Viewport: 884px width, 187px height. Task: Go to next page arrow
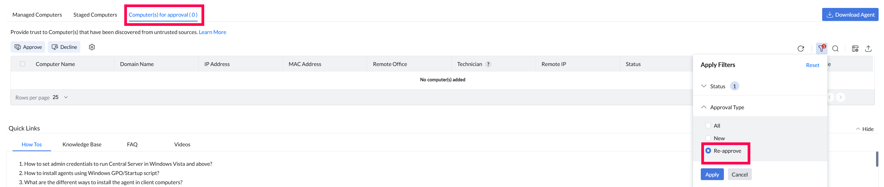click(x=840, y=97)
